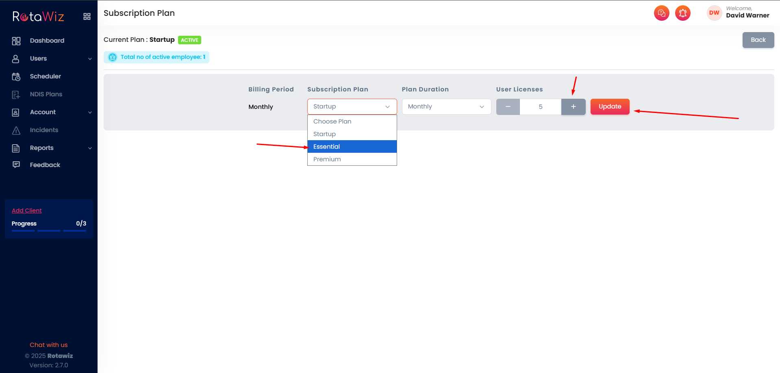Click the Incidents warning triangle icon
This screenshot has width=780, height=373.
(16, 130)
